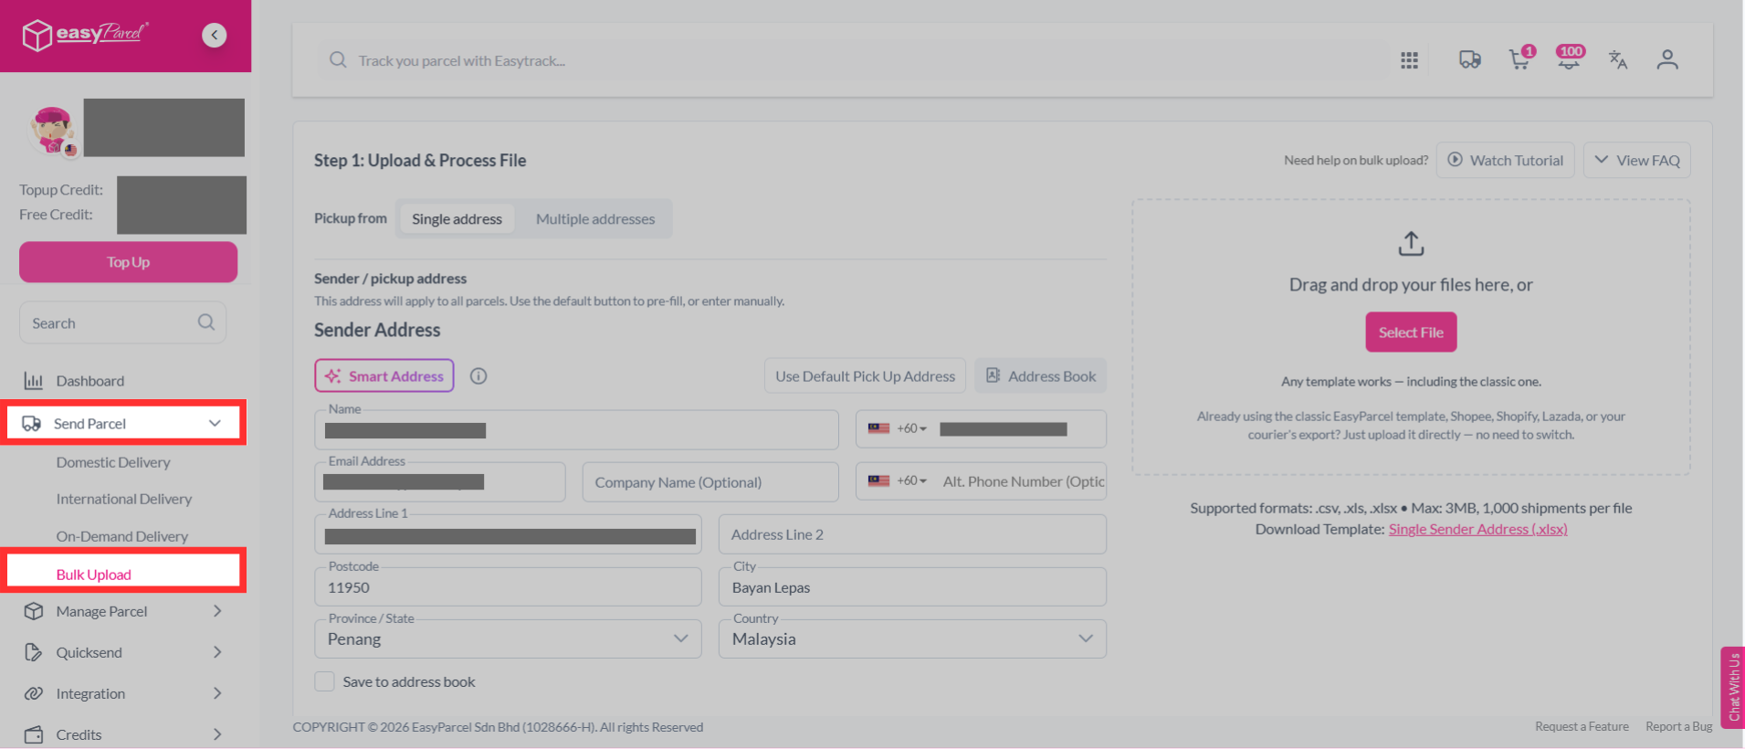
Task: Tick the Save to address book checkbox
Action: [x=324, y=681]
